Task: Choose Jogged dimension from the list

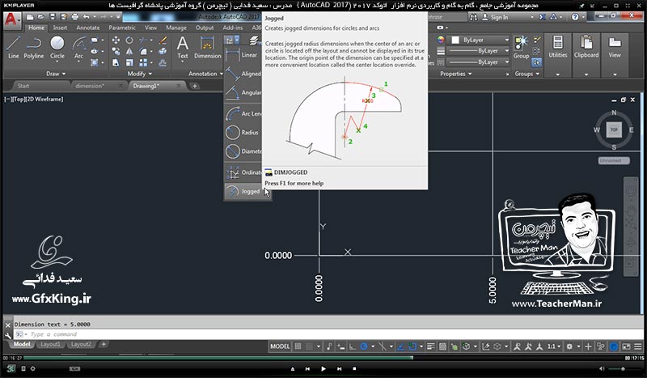Action: (x=243, y=191)
